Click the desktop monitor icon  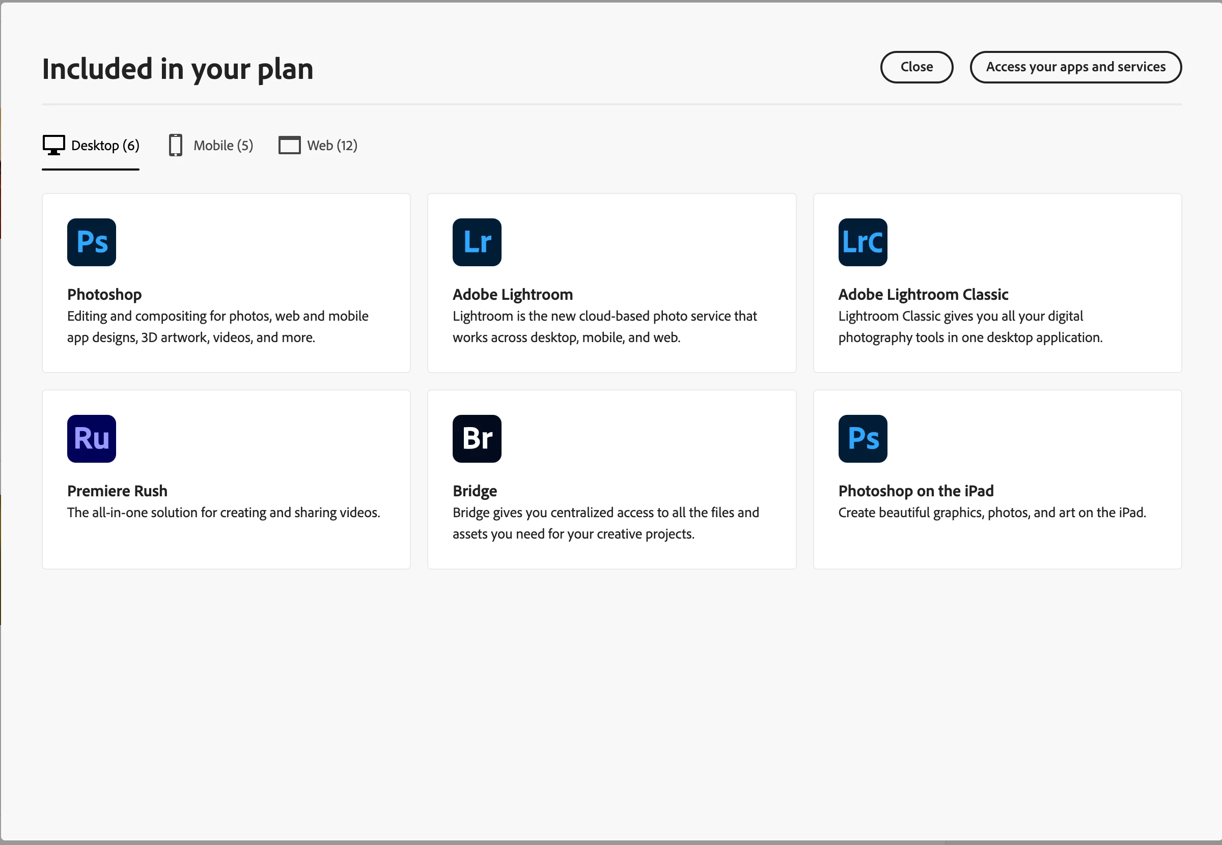[x=53, y=145]
